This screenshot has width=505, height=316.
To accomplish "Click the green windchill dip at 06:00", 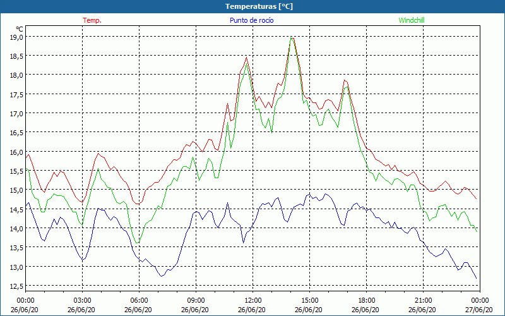I will tap(138, 243).
